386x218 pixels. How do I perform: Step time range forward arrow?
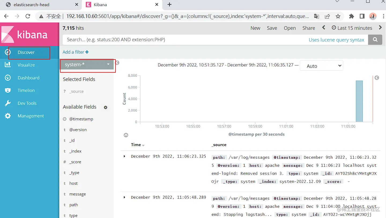click(380, 28)
